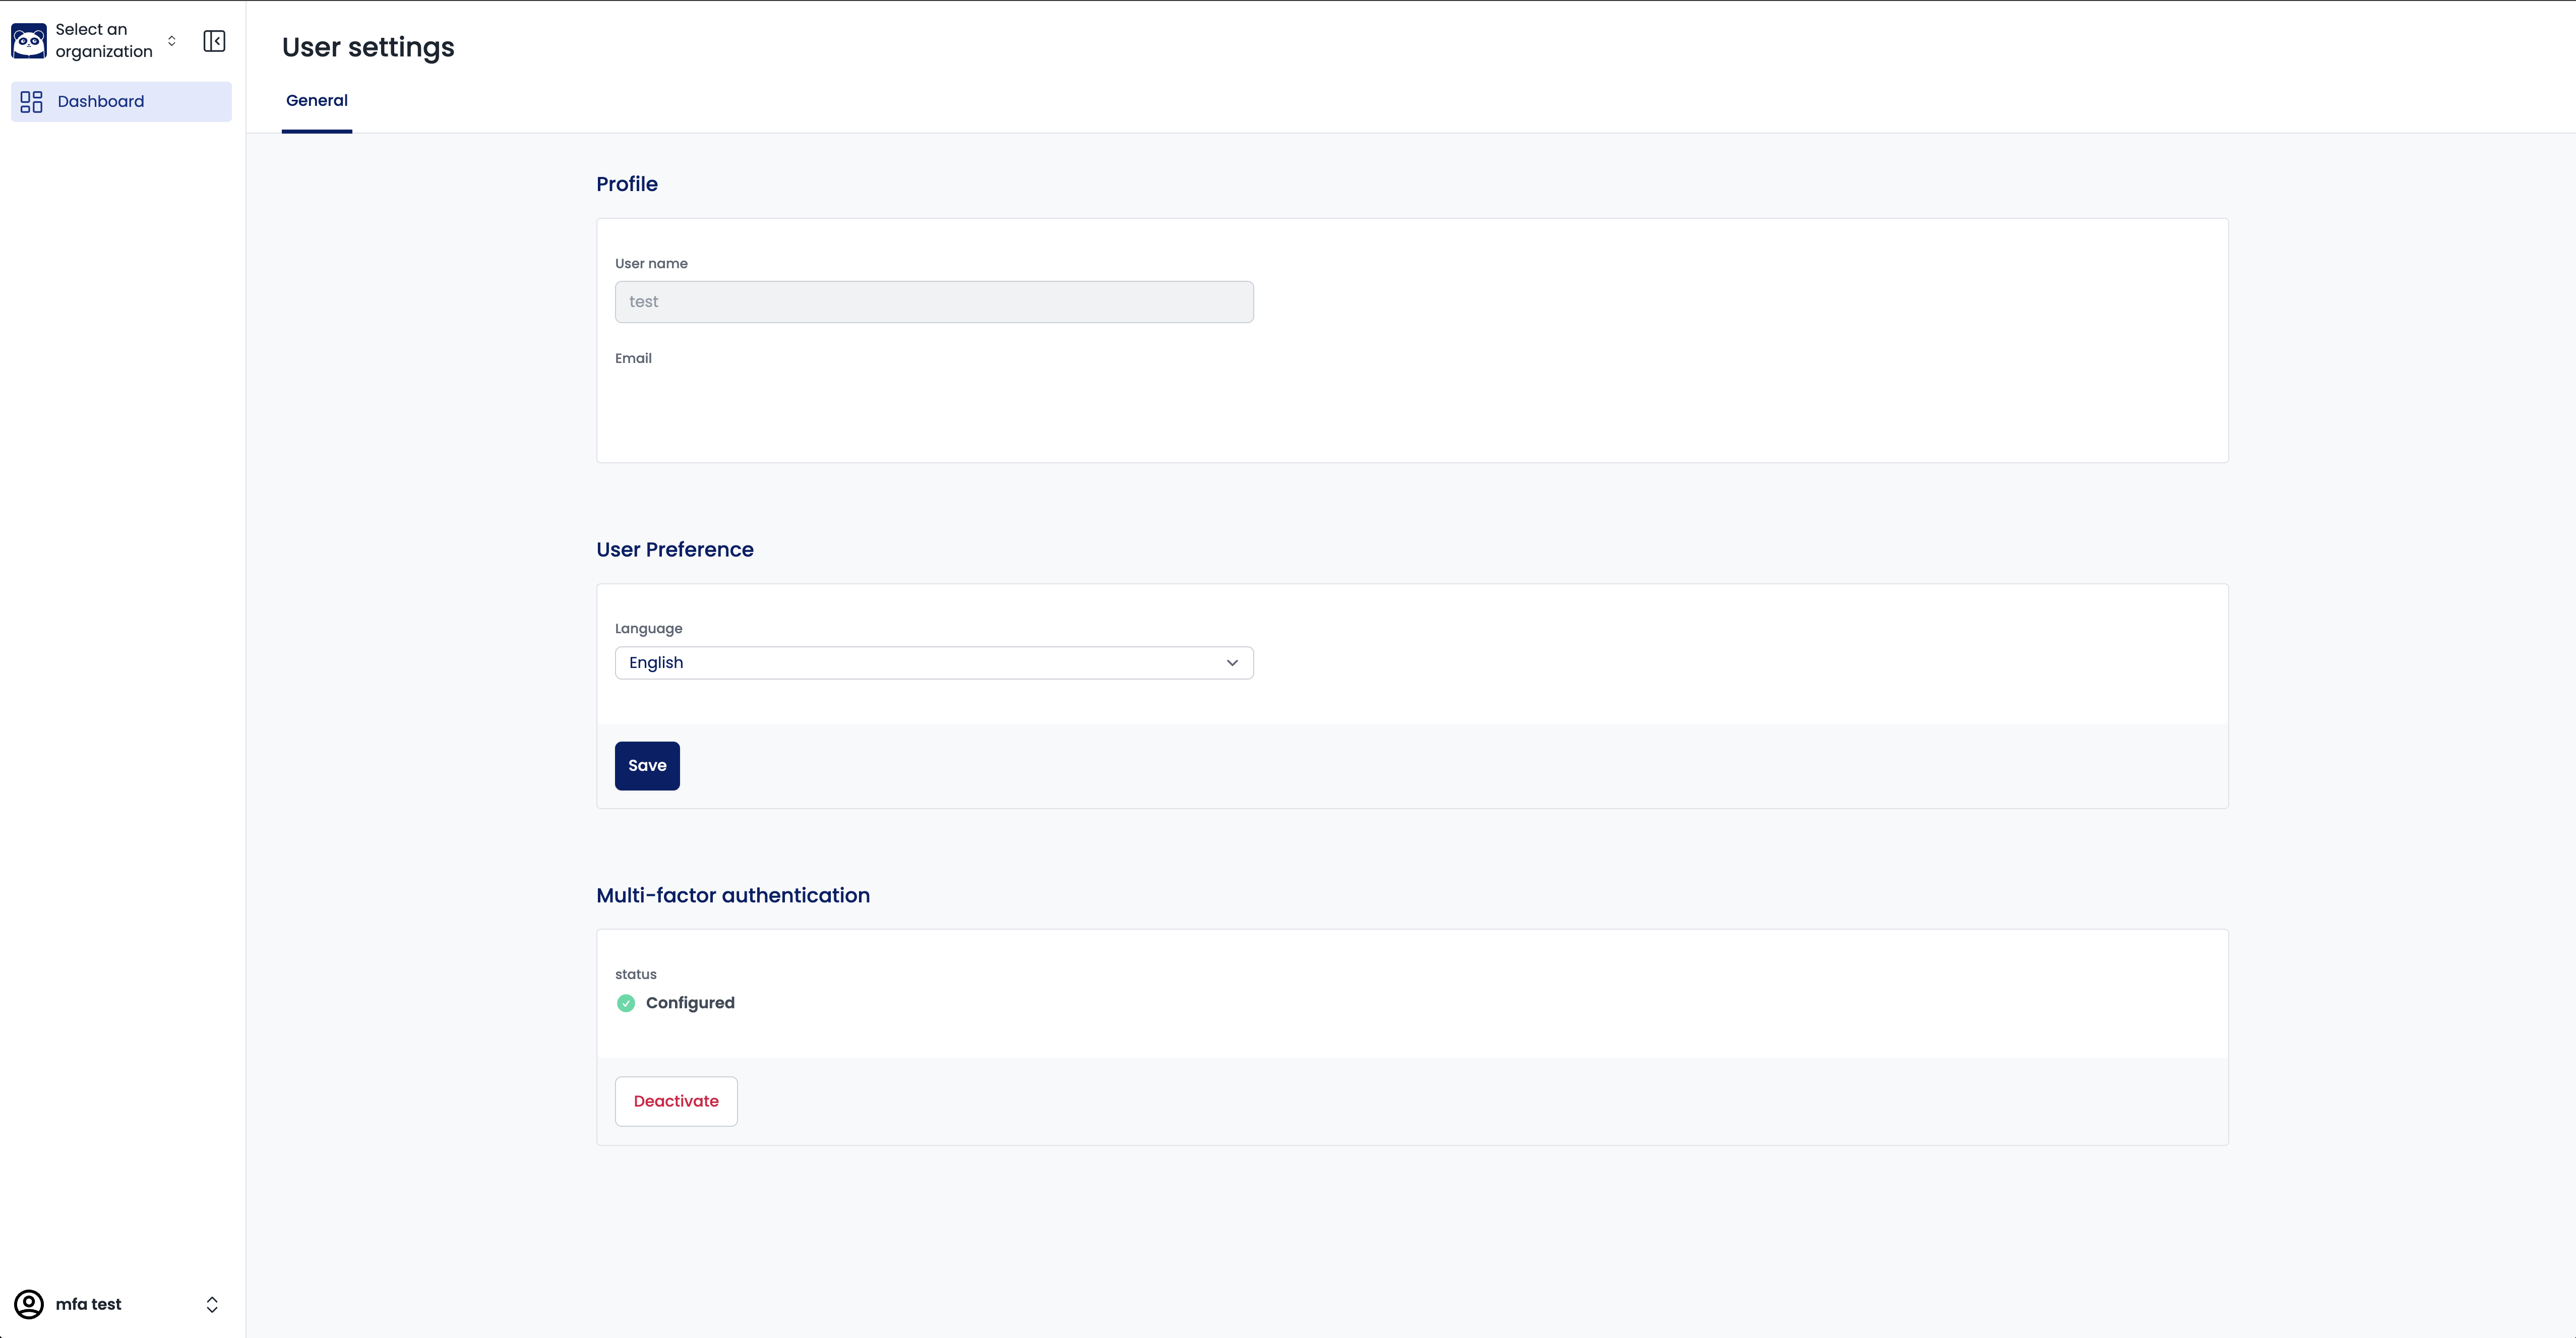Collapse the sidebar with the panel icon
The width and height of the screenshot is (2576, 1338).
pyautogui.click(x=214, y=41)
